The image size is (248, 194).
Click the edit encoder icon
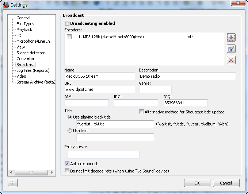[x=231, y=49]
